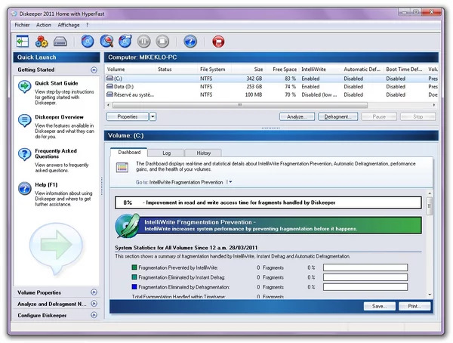
Task: Open the ? help menu
Action: (x=88, y=25)
